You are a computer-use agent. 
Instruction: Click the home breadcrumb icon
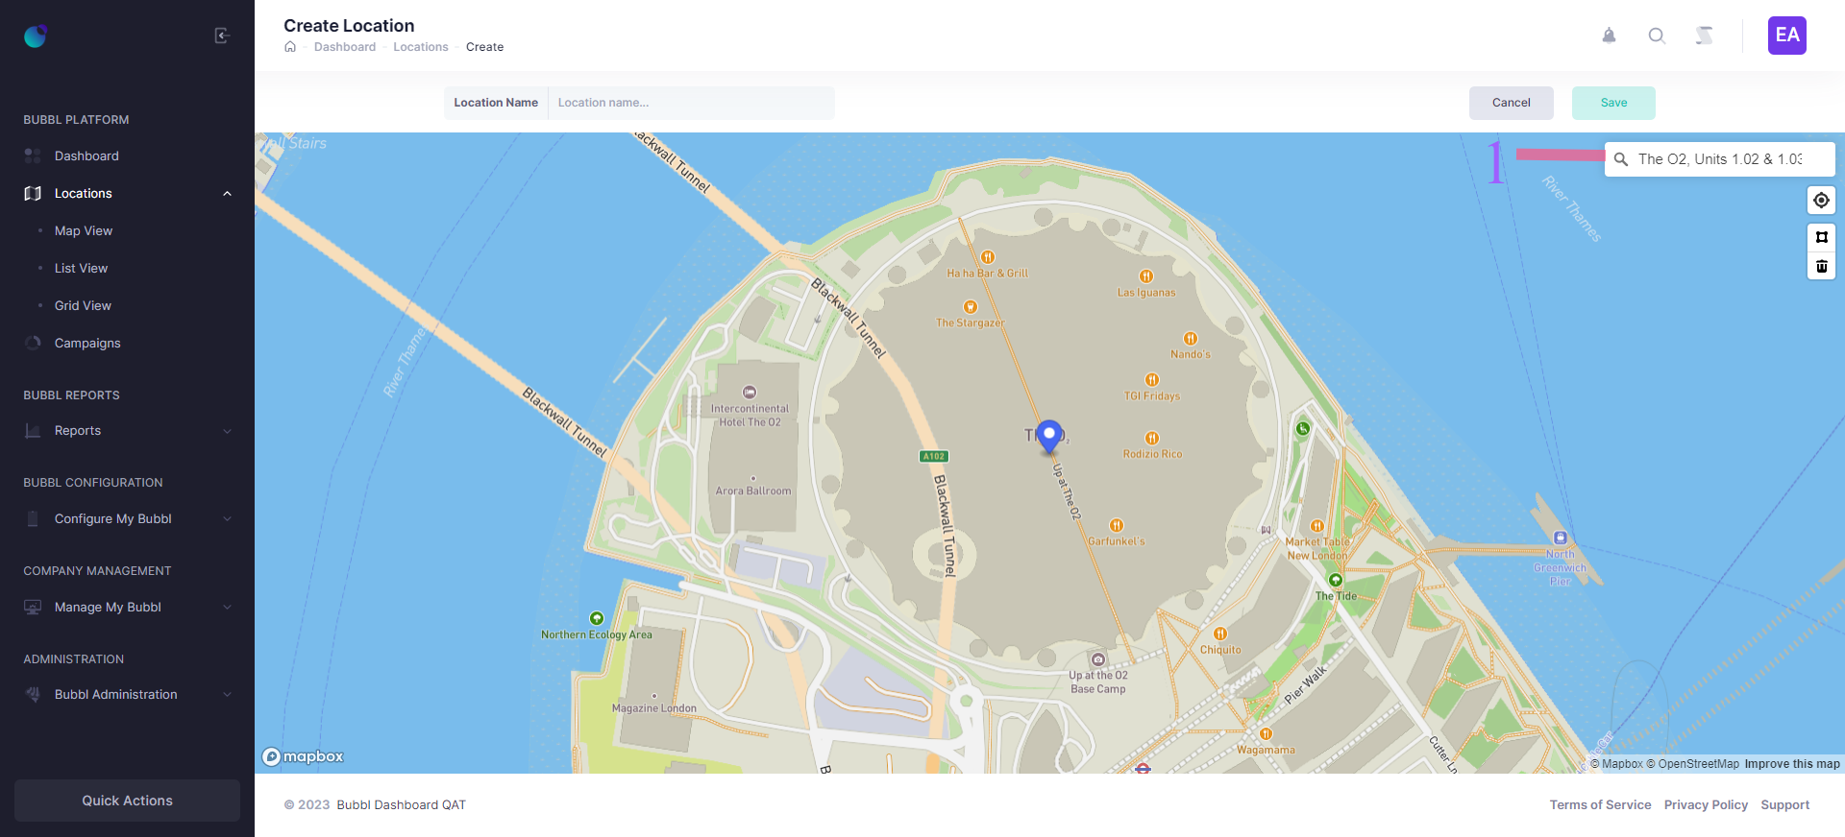[290, 47]
